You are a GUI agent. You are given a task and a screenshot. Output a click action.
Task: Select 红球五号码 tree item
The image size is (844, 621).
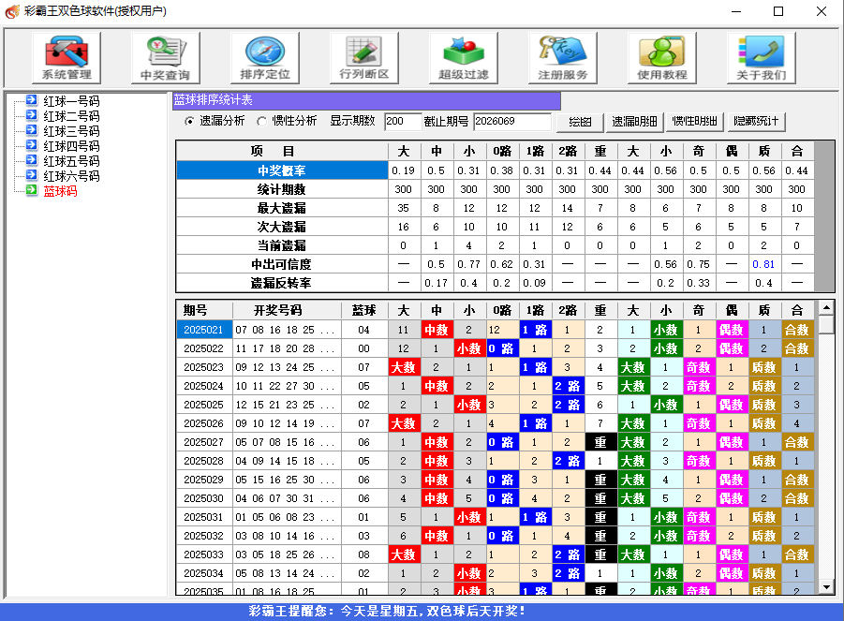click(x=71, y=161)
